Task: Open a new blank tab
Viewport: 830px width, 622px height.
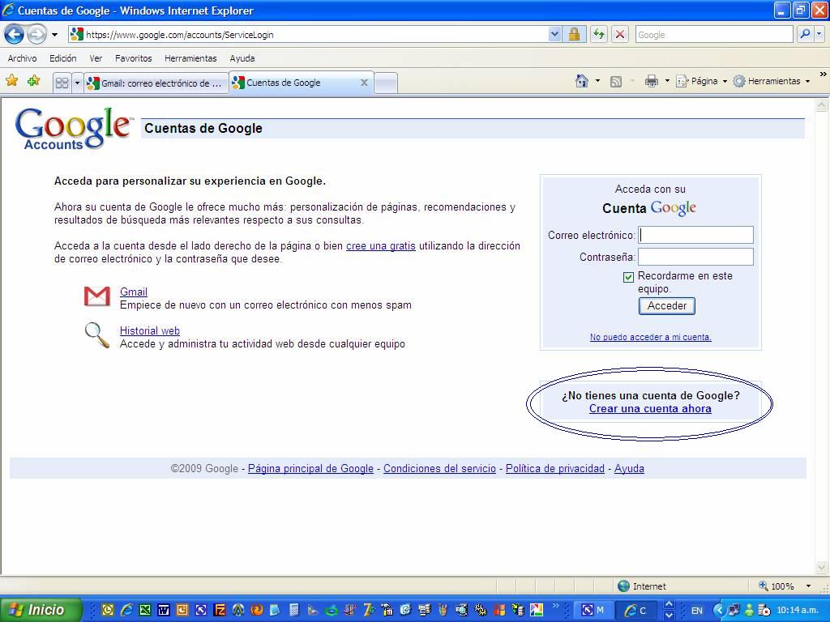Action: point(386,83)
